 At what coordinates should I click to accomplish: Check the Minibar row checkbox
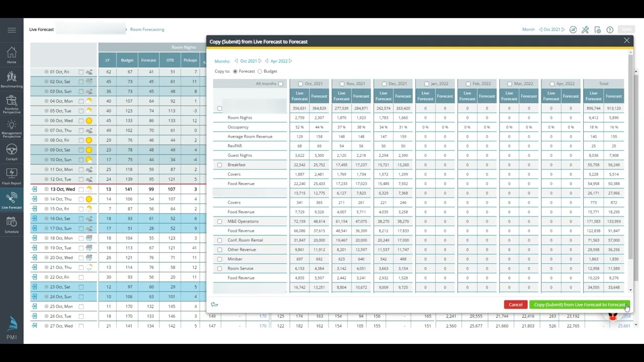pyautogui.click(x=219, y=259)
